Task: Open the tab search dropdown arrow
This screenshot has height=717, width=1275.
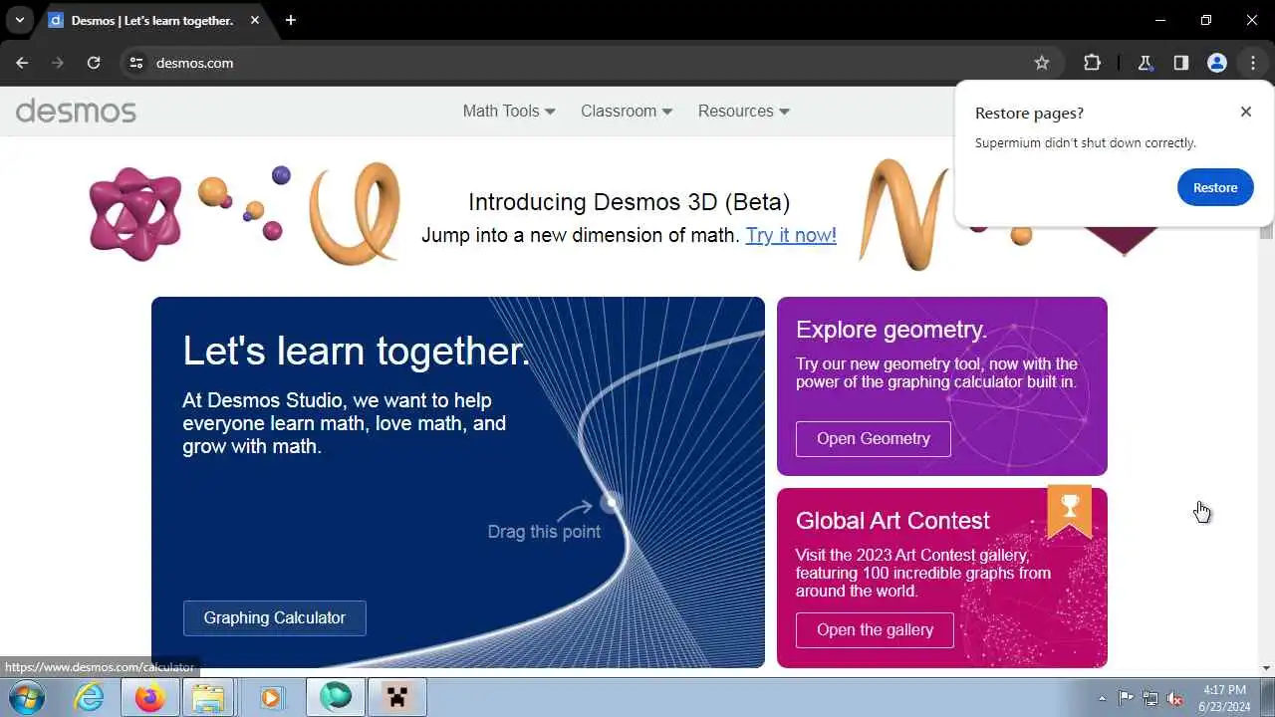Action: point(19,20)
